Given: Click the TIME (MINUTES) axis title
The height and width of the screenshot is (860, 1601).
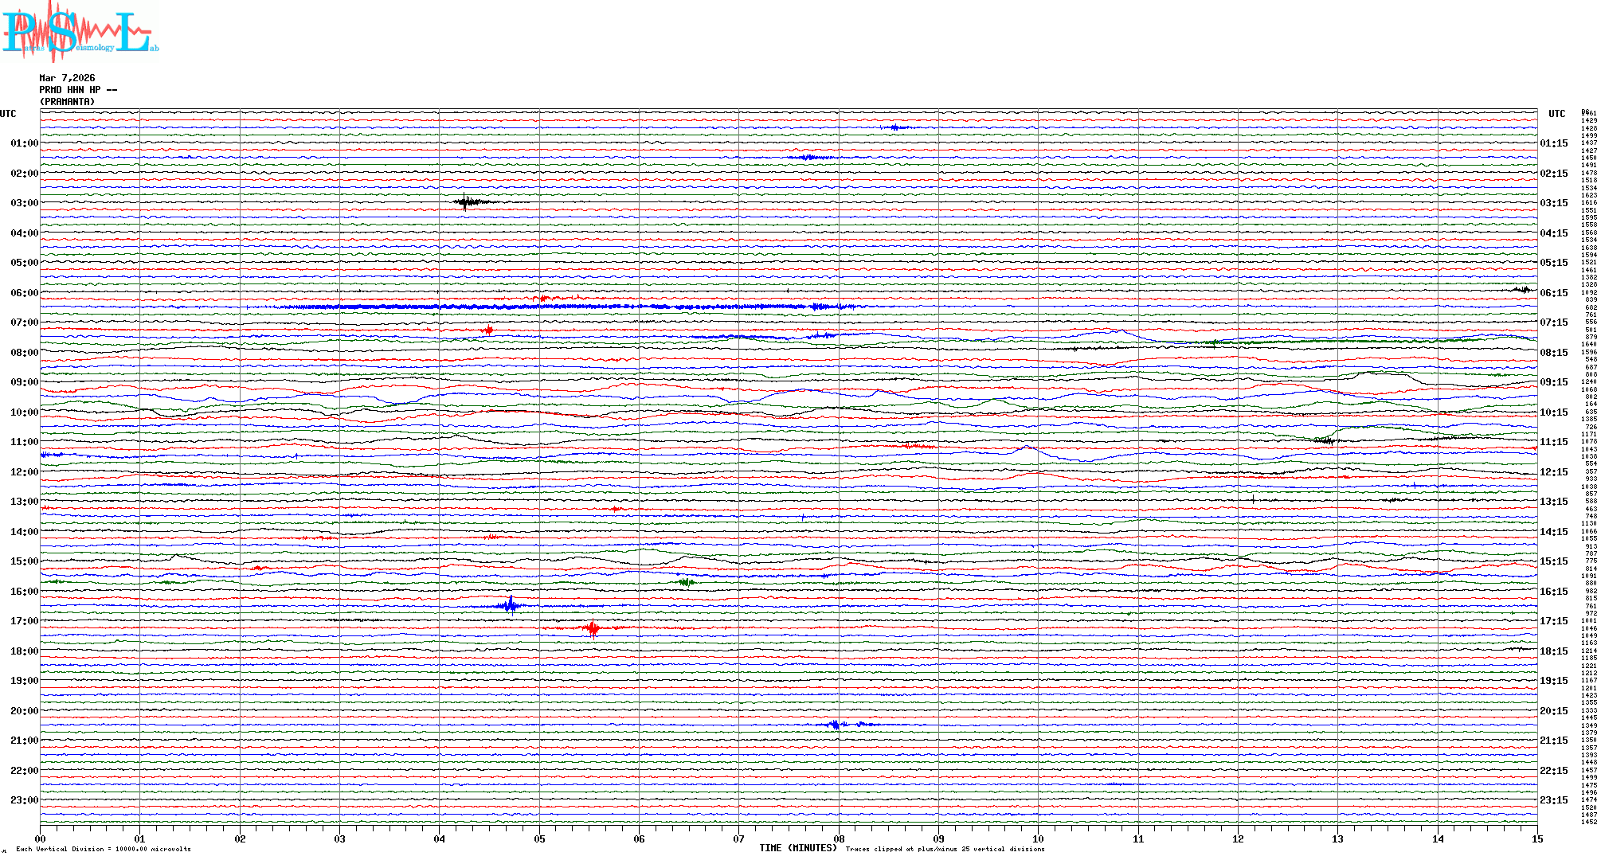Looking at the screenshot, I should pos(798,848).
